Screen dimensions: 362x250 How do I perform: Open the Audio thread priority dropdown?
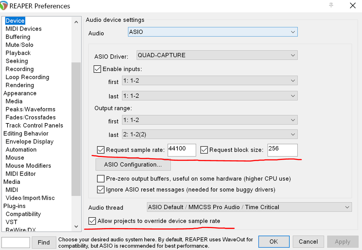click(x=249, y=207)
